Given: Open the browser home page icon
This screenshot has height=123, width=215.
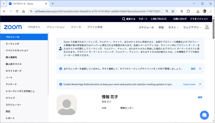Looking at the screenshot, I should [24, 11].
